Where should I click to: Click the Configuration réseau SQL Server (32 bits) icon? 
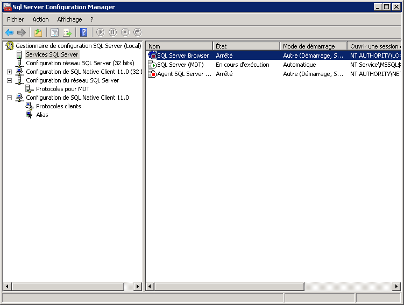coord(19,63)
